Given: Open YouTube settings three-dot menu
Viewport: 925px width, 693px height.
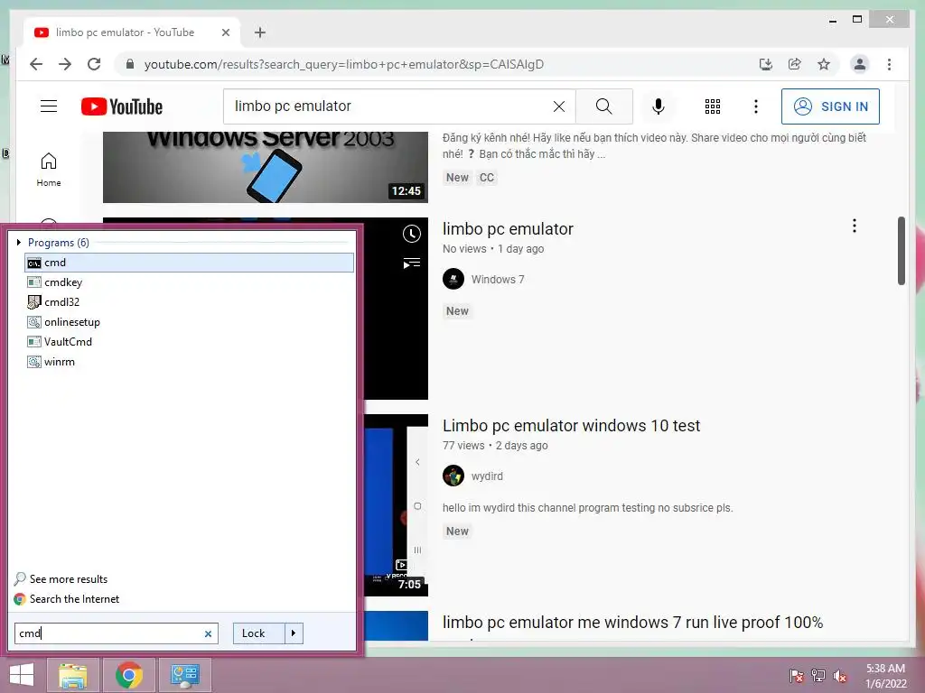Looking at the screenshot, I should [756, 106].
